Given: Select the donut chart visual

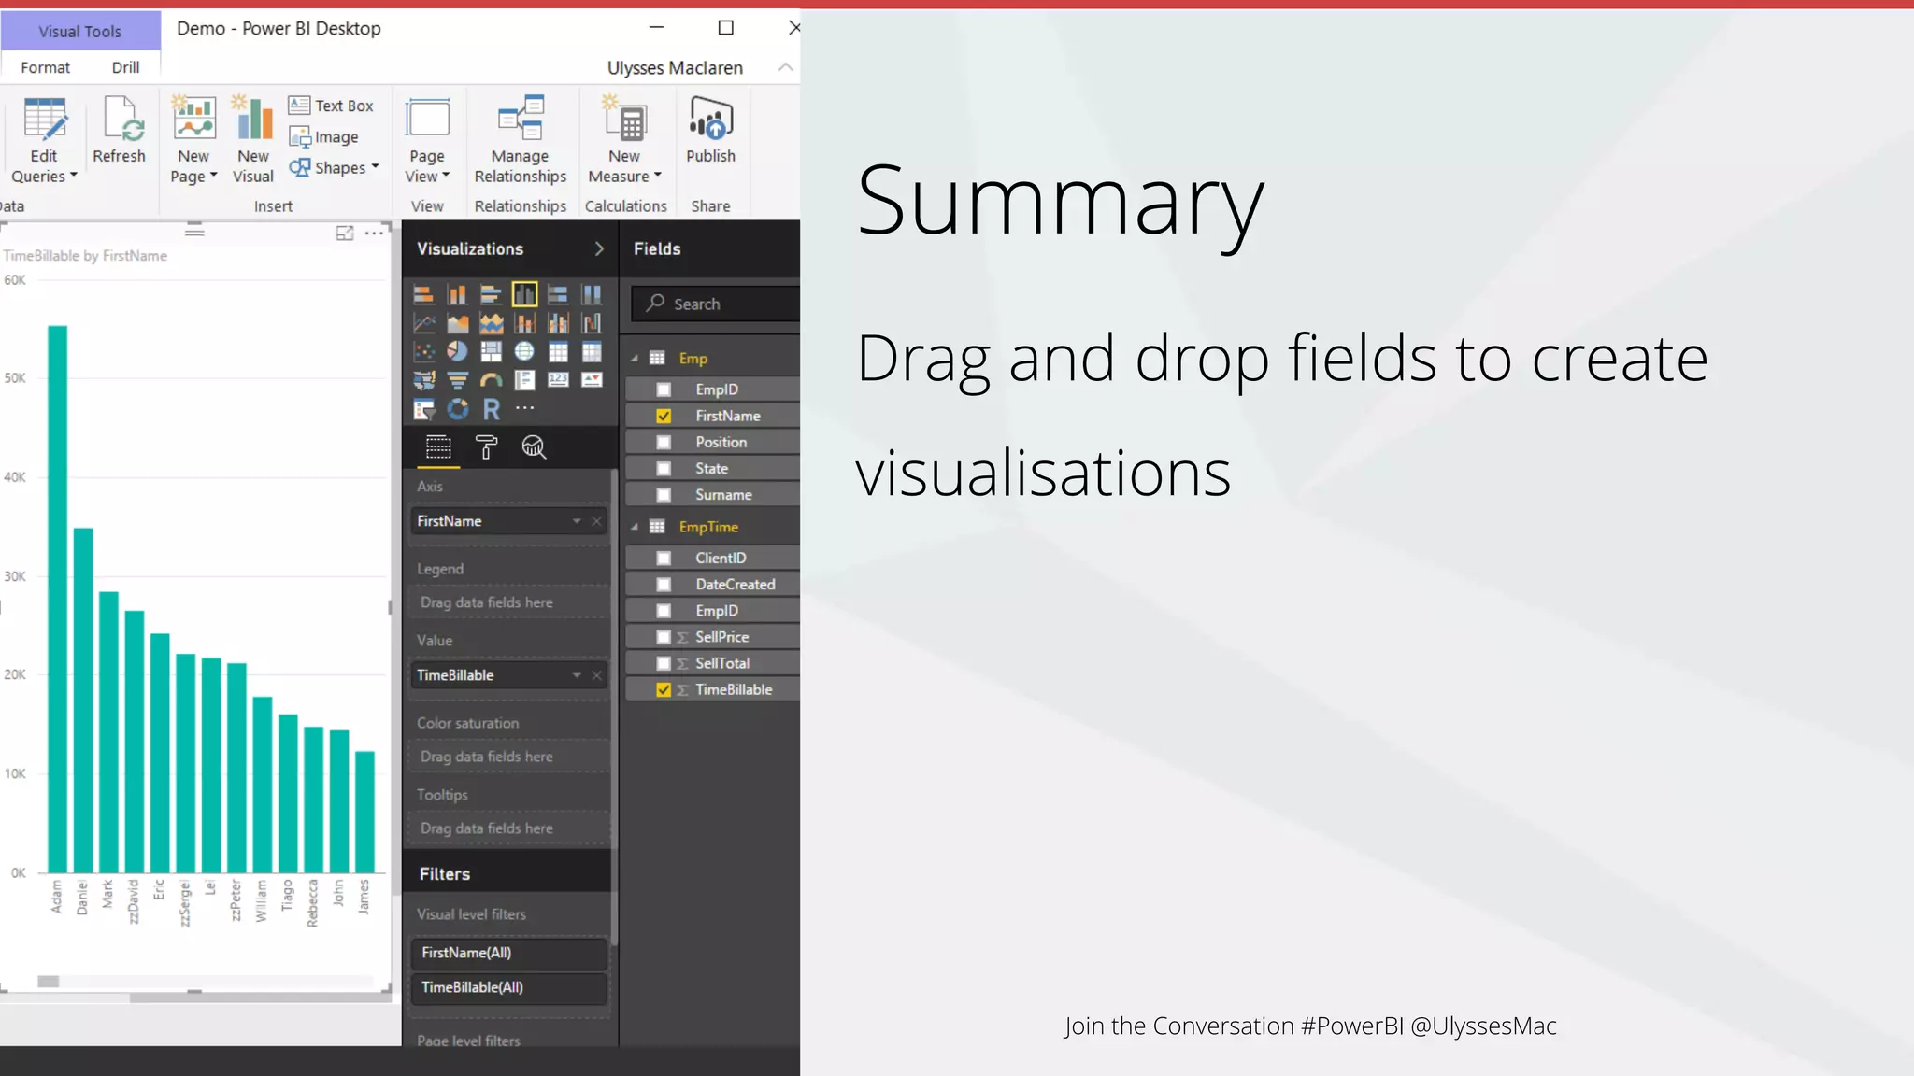Looking at the screenshot, I should pos(457,408).
